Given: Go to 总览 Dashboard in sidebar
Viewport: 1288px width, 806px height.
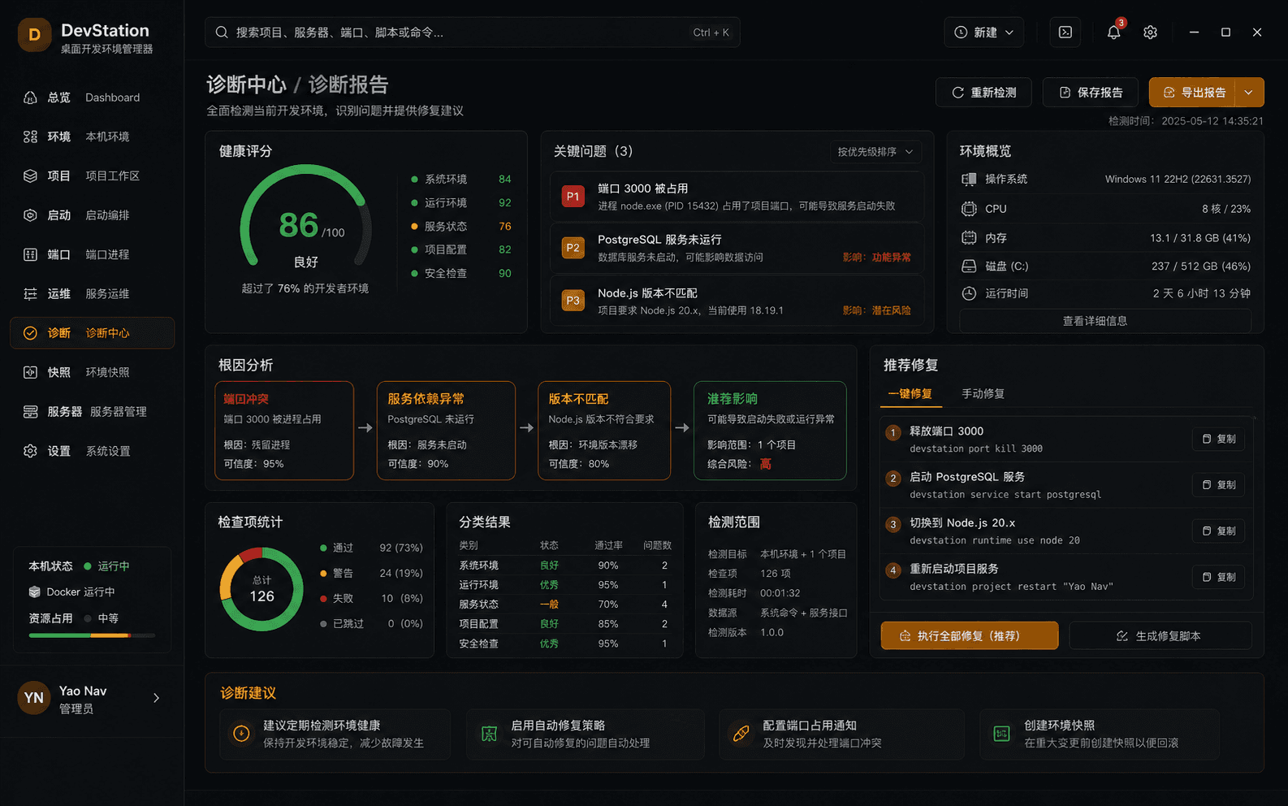Looking at the screenshot, I should click(x=92, y=97).
